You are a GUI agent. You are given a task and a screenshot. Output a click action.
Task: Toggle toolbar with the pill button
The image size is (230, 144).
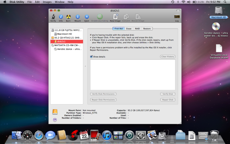pos(178,11)
